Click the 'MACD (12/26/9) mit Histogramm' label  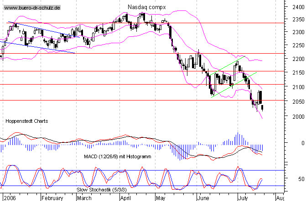(x=118, y=156)
